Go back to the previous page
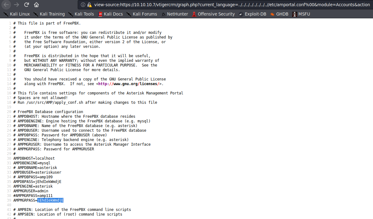Image resolution: width=373 pixels, height=219 pixels. 6,5
